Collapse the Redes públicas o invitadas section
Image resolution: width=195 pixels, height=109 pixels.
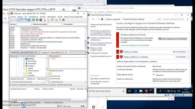188,57
